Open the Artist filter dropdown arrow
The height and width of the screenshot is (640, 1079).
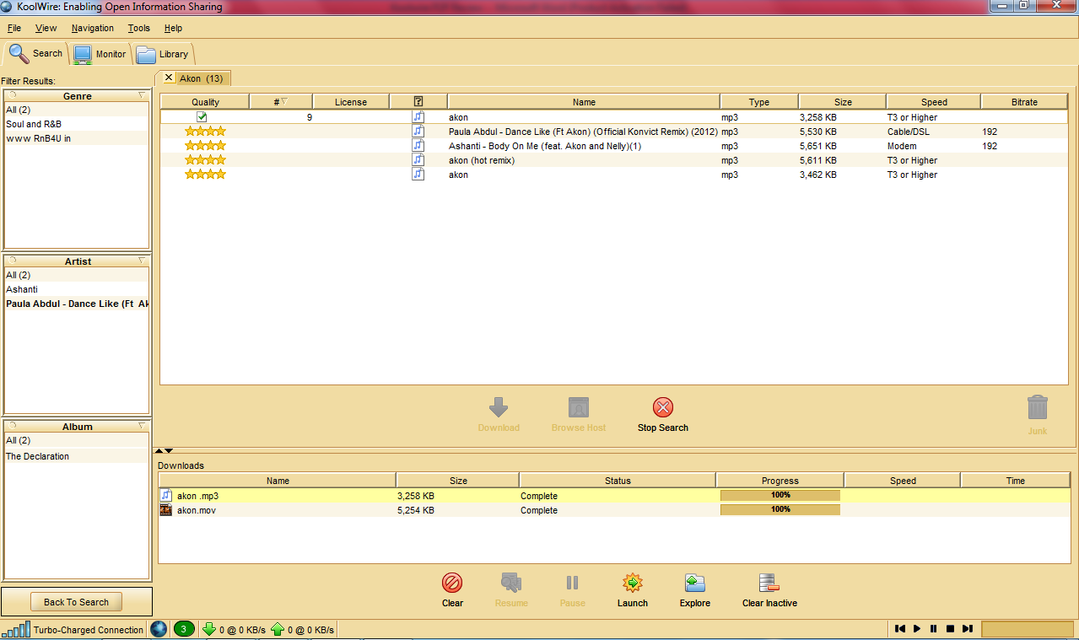click(142, 261)
